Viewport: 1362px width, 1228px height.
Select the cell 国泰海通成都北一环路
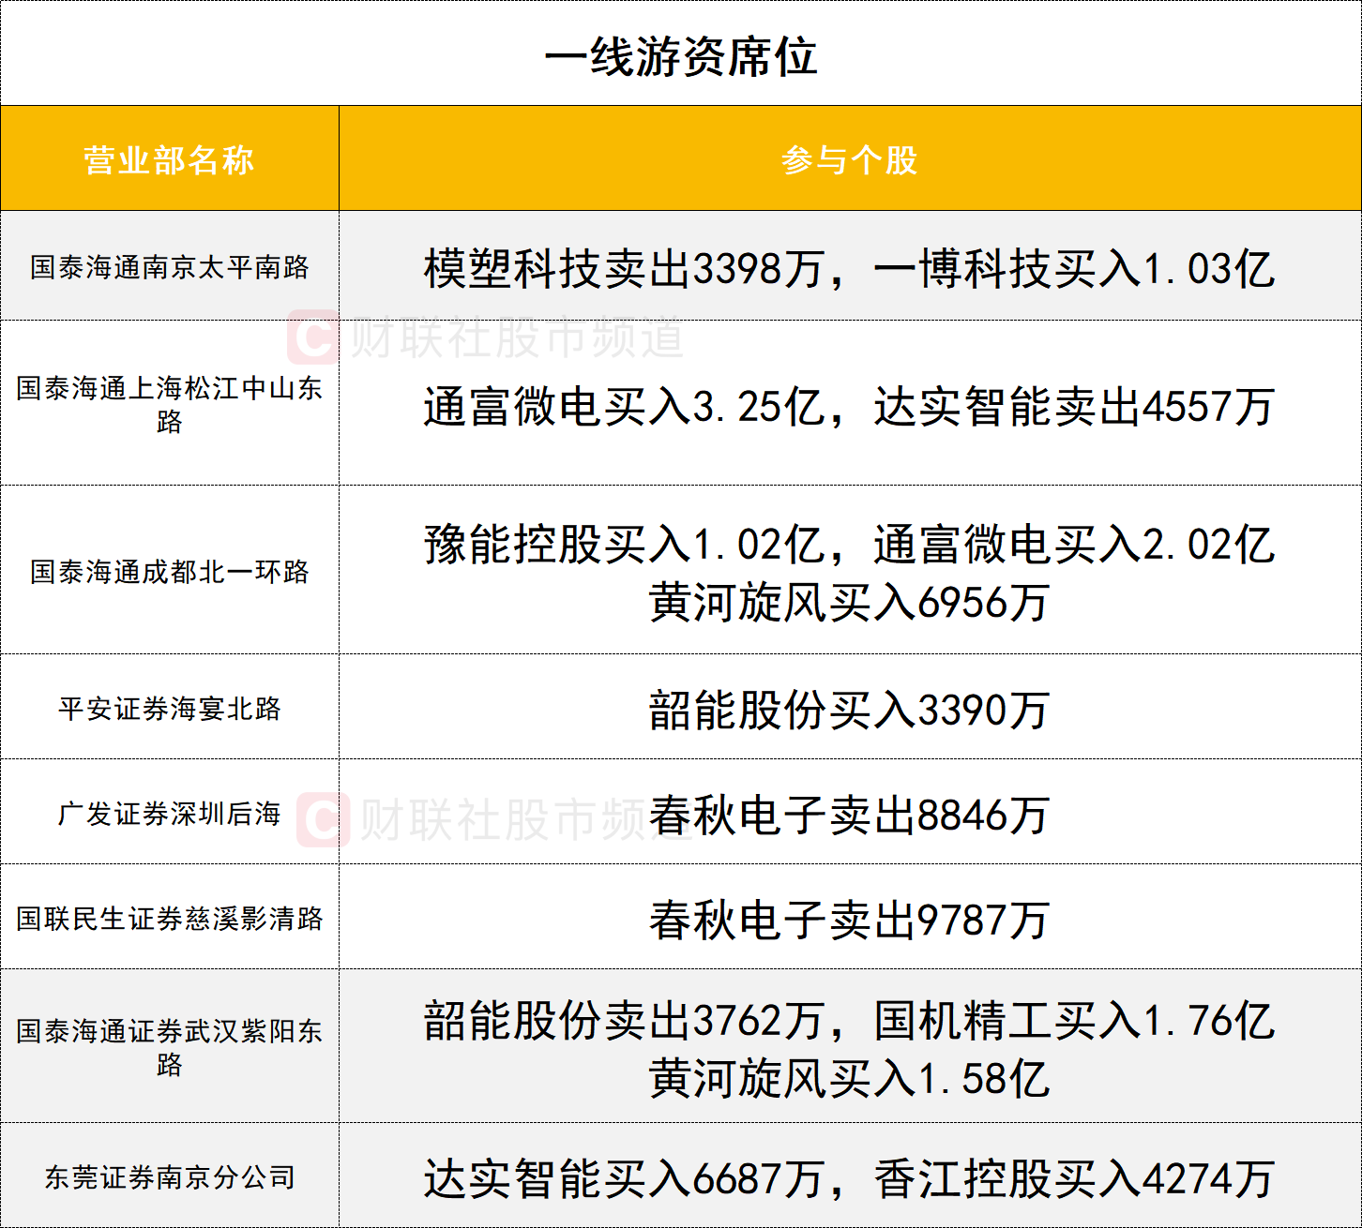pos(169,571)
